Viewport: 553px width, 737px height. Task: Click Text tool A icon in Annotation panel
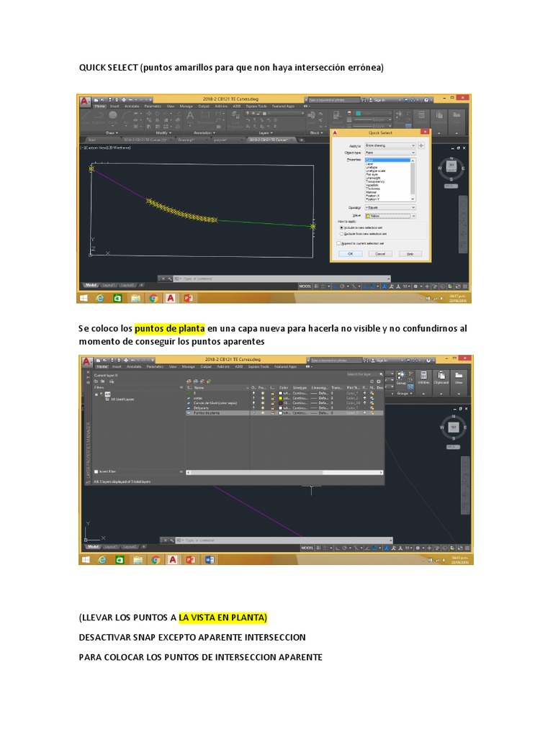190,115
